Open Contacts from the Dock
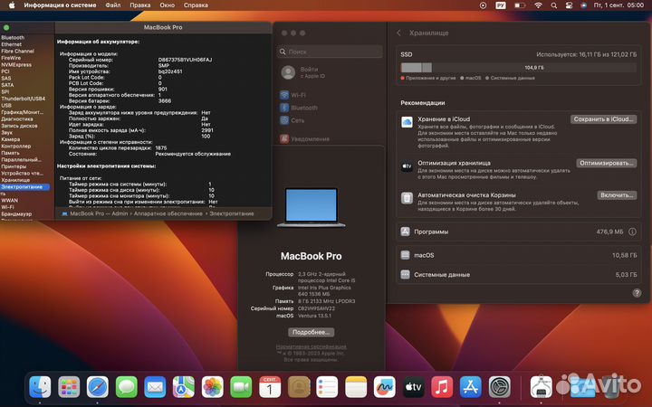The image size is (652, 407). click(x=299, y=387)
